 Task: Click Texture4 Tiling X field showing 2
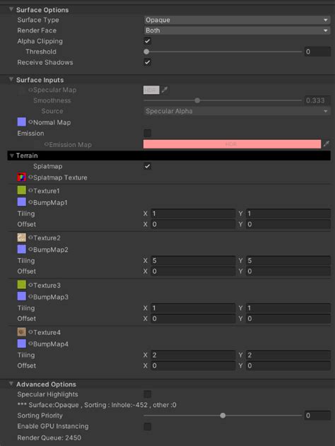pyautogui.click(x=193, y=355)
